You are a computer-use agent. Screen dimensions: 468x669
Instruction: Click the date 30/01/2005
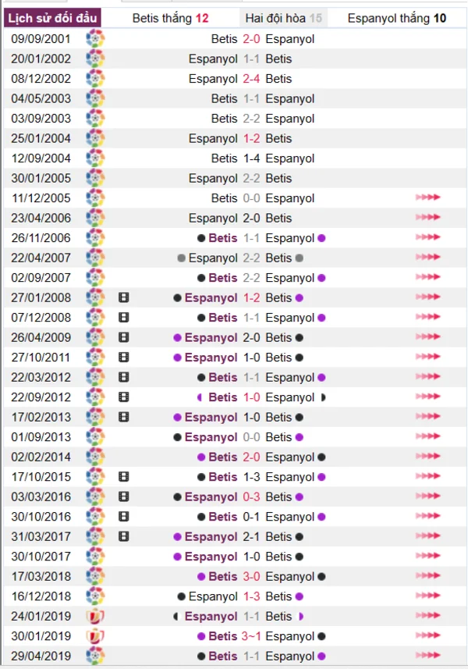coord(41,178)
